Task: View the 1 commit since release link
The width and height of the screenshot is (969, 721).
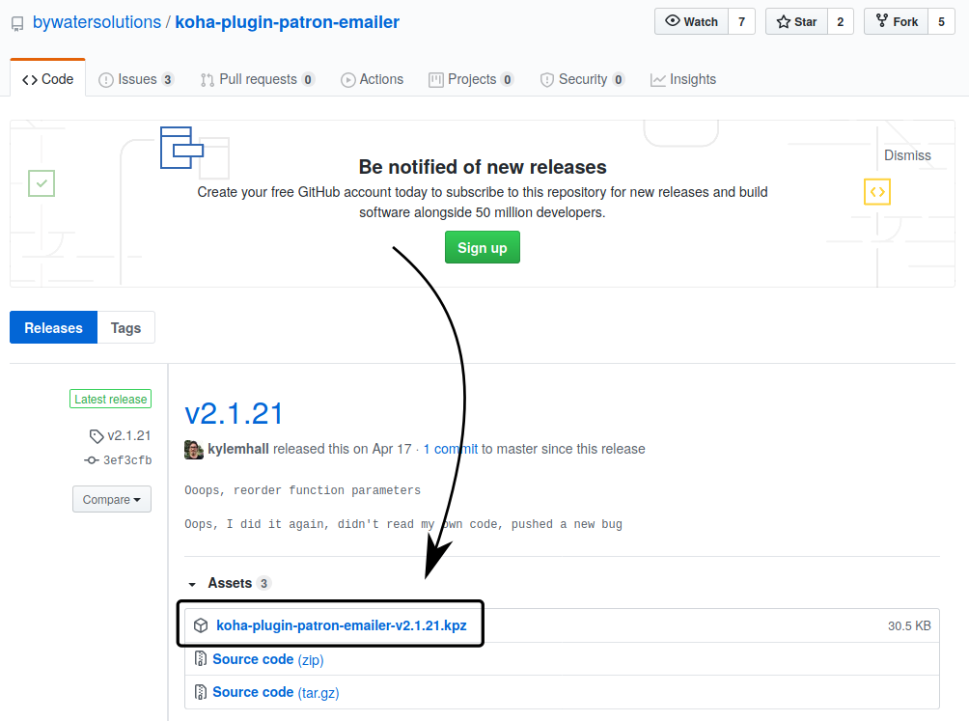Action: coord(451,449)
